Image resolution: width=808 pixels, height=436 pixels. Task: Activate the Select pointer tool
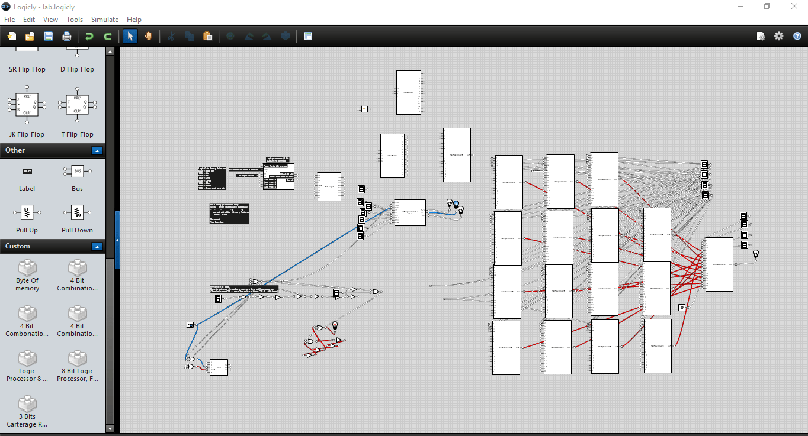[x=130, y=36]
